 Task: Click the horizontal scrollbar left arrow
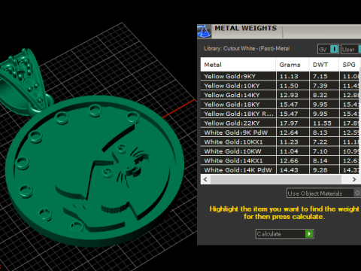point(205,179)
